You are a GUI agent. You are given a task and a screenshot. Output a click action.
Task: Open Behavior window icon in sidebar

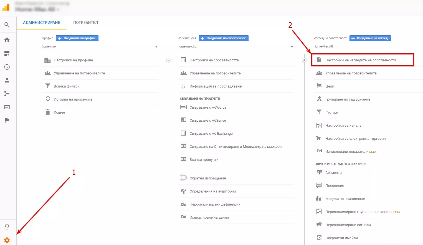coord(7,107)
